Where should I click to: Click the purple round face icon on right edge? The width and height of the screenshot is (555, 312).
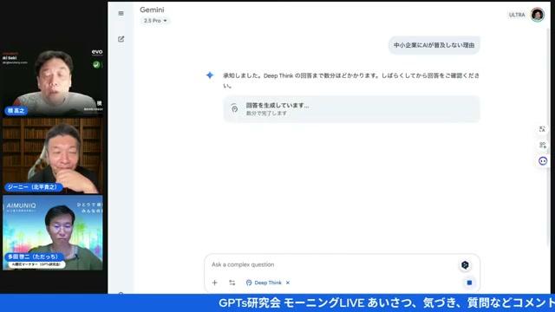(543, 161)
